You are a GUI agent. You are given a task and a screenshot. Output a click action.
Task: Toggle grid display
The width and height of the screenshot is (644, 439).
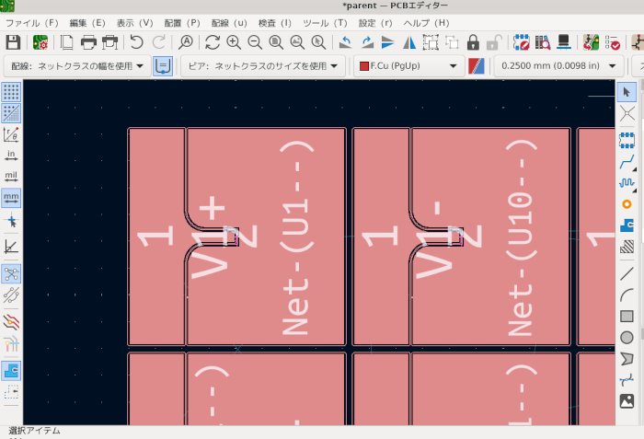pos(11,92)
